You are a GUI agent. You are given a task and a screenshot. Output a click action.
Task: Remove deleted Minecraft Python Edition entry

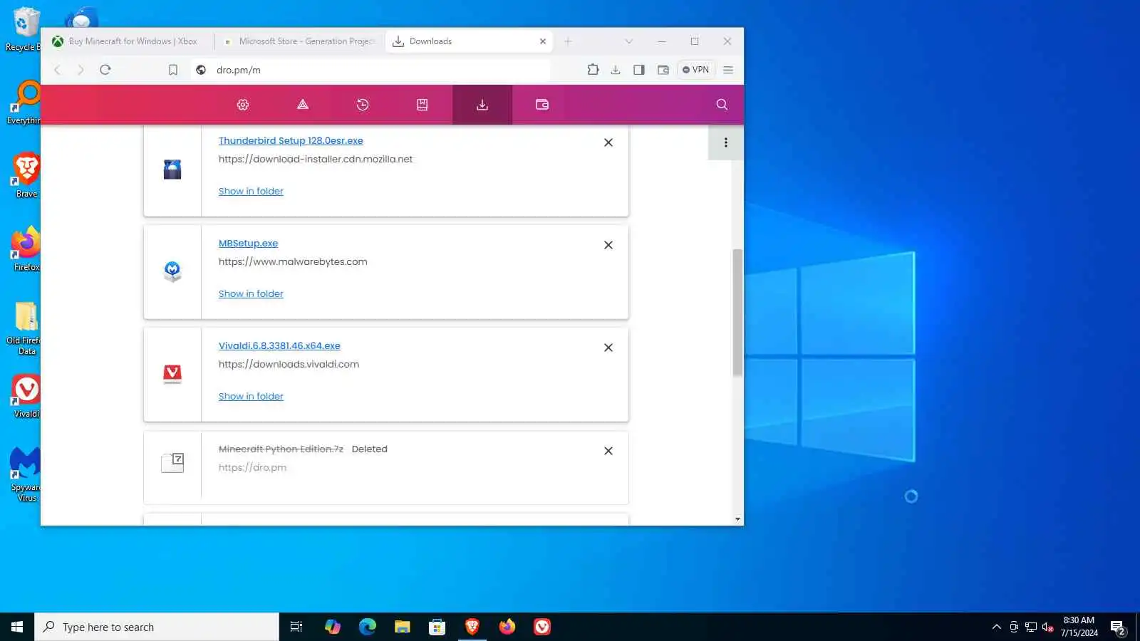pyautogui.click(x=608, y=451)
